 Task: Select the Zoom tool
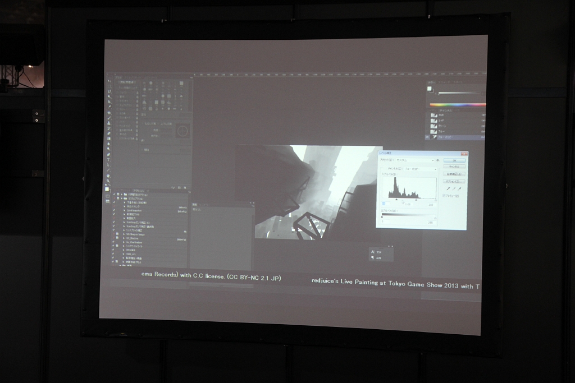pyautogui.click(x=108, y=181)
